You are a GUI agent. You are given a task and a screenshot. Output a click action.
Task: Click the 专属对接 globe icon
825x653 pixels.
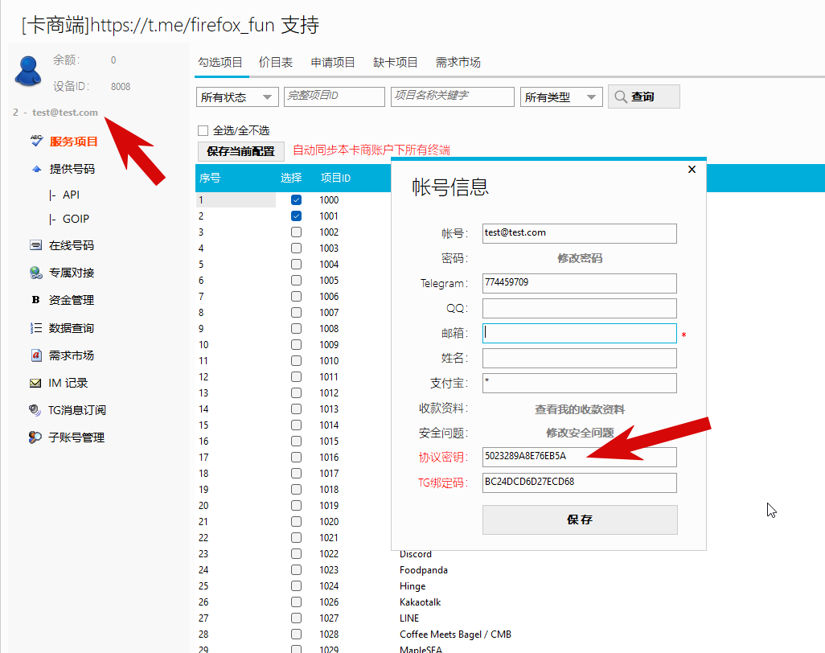[35, 273]
